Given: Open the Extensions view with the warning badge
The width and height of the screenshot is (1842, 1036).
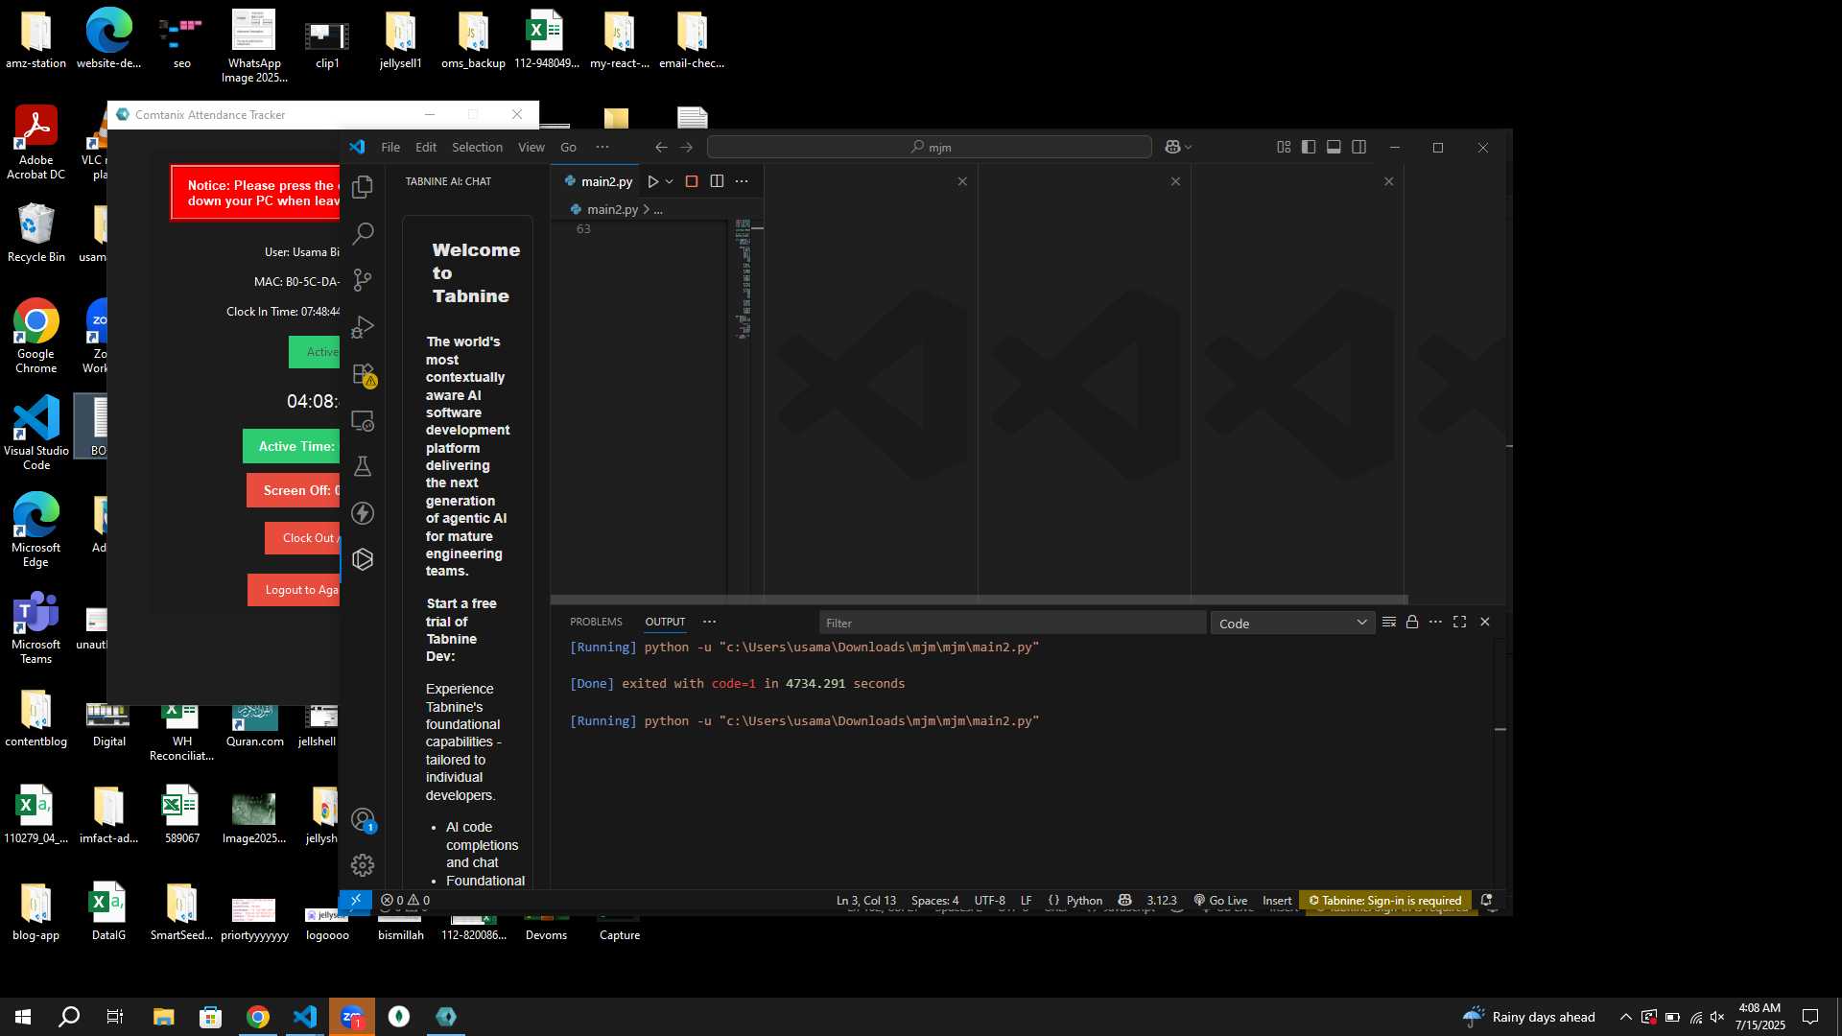Looking at the screenshot, I should [363, 374].
